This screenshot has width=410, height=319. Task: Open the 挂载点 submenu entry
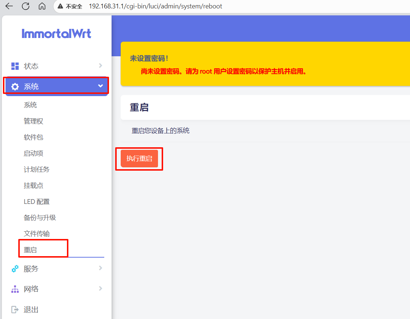click(34, 186)
